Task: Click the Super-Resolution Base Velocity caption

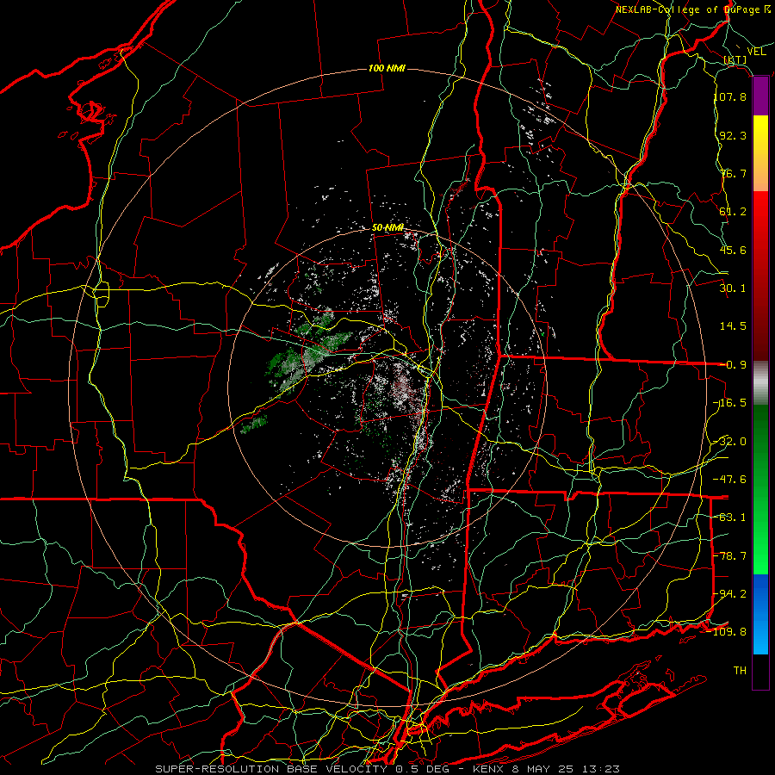Action: (x=387, y=769)
